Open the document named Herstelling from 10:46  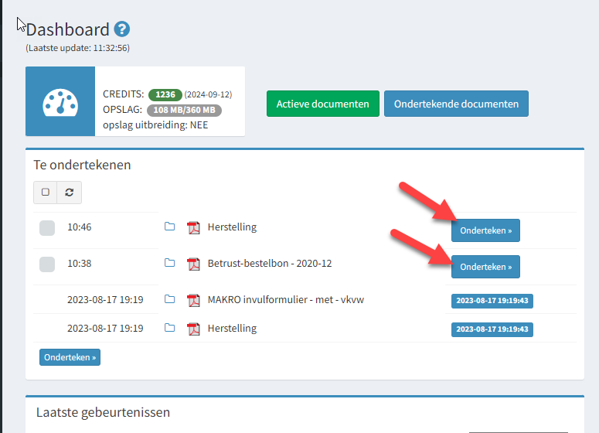tap(232, 227)
